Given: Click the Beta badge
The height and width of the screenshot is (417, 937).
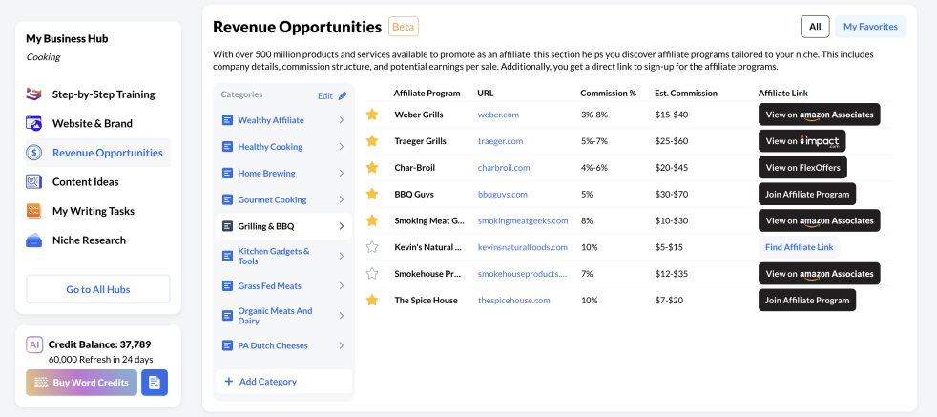Looking at the screenshot, I should tap(404, 27).
